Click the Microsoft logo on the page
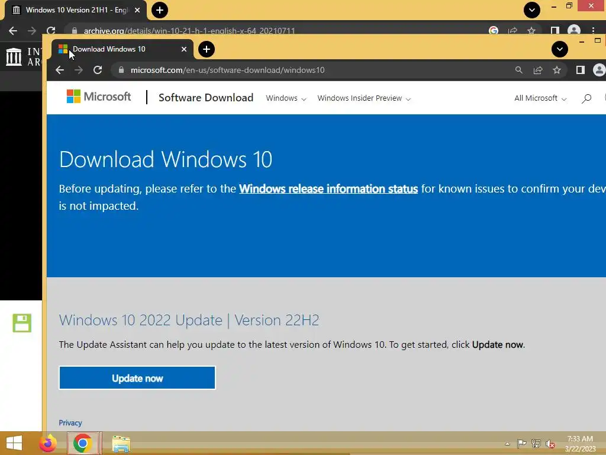Image resolution: width=606 pixels, height=455 pixels. (x=99, y=97)
